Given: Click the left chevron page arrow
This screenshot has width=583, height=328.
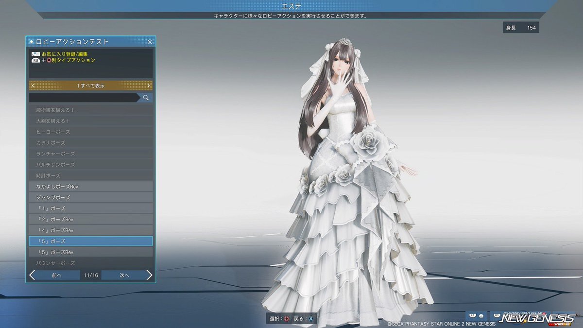Looking at the screenshot, I should pyautogui.click(x=32, y=275).
